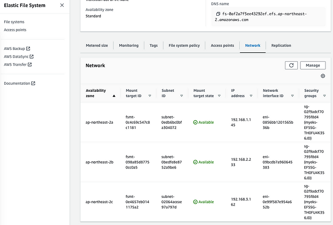The image size is (333, 225).
Task: Switch to the Monitoring tab
Action: click(x=129, y=45)
